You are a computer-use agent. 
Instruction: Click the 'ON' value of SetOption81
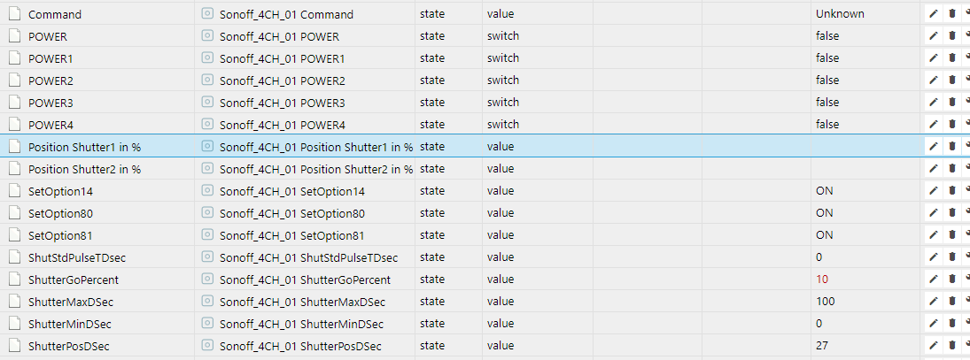point(825,235)
